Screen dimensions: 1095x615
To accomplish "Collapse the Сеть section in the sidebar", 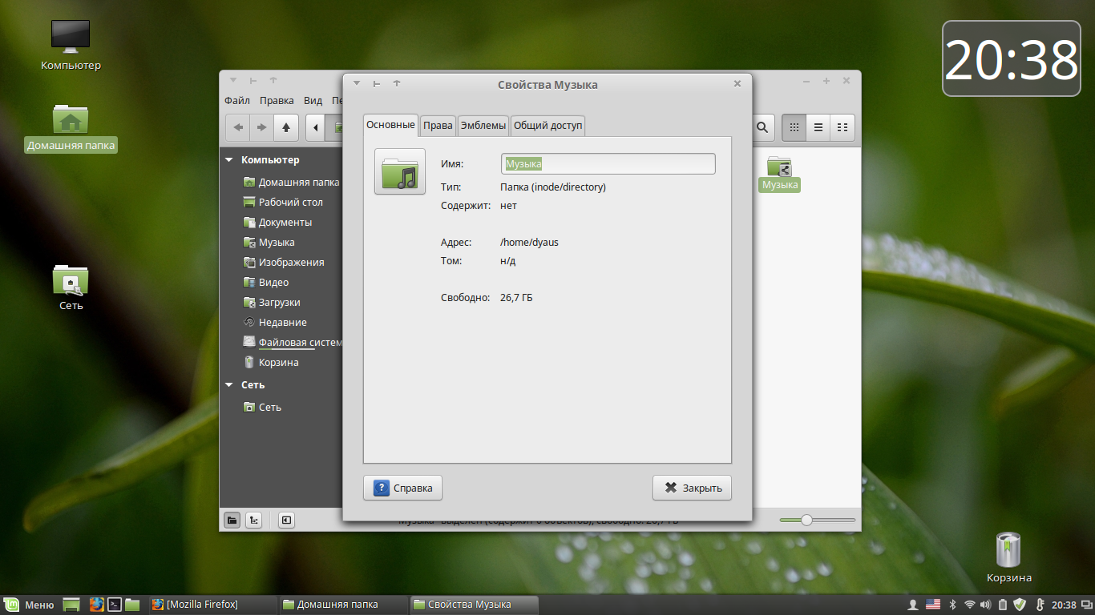I will click(x=230, y=385).
